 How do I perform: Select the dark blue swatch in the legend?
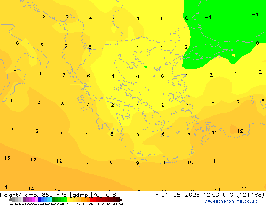pos(39,200)
